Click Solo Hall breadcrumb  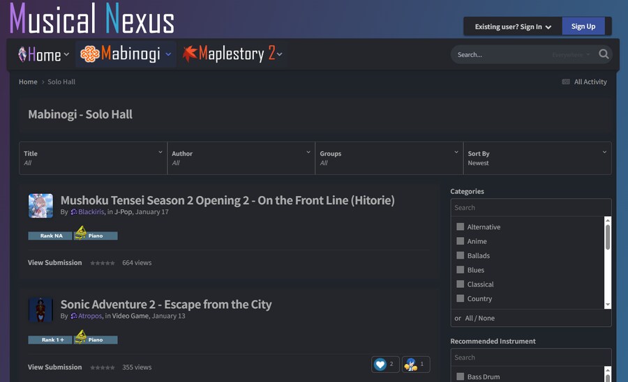click(x=61, y=82)
